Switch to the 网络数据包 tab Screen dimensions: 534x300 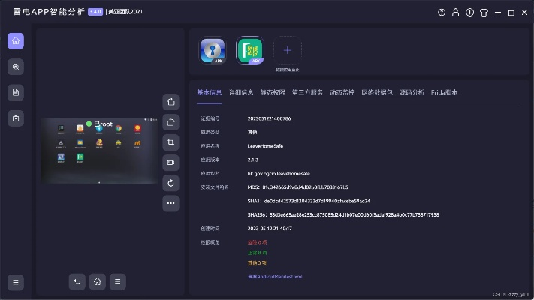(377, 92)
